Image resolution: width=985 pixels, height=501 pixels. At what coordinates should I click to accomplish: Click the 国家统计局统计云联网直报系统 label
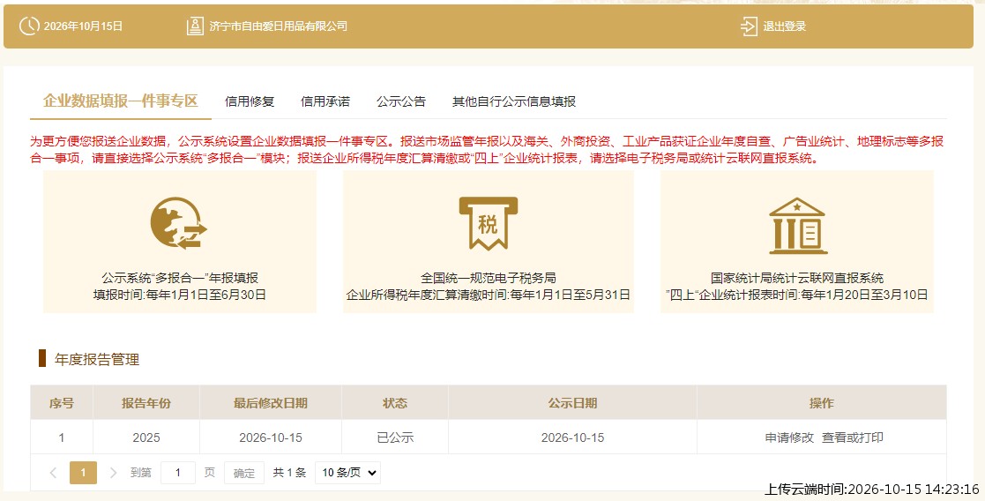[797, 278]
